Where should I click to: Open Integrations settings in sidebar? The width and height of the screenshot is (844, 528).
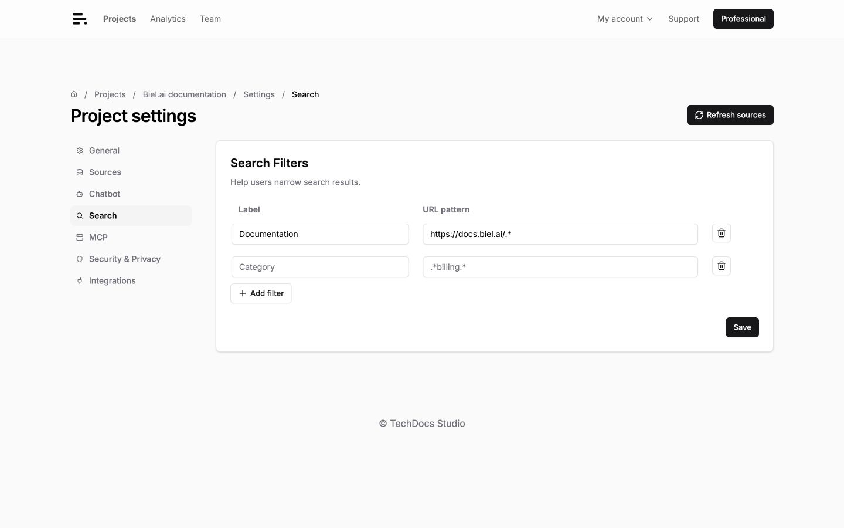coord(131,280)
